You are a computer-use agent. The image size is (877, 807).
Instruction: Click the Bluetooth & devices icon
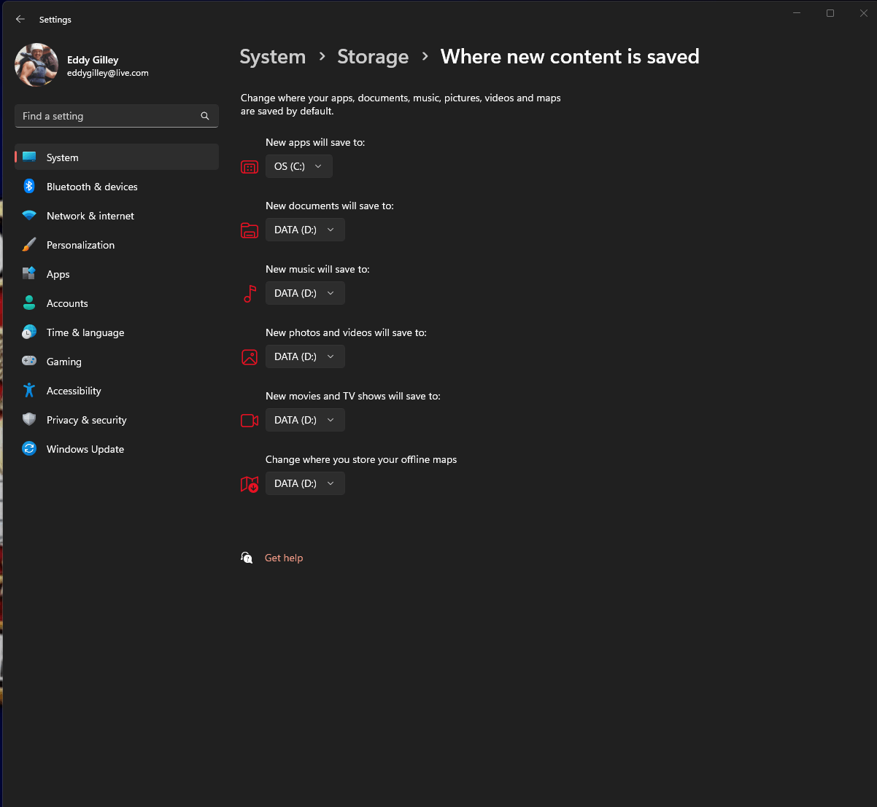[29, 187]
